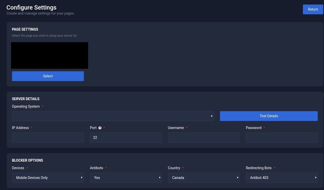Open the Redirecting Bots dropdown
The width and height of the screenshot is (324, 190).
(282, 177)
